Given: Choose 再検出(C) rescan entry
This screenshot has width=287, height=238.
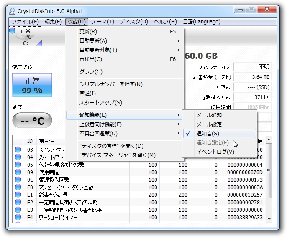Looking at the screenshot, I should pos(125,59).
